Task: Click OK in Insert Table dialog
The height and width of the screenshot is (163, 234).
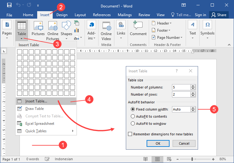Action: click(x=158, y=143)
